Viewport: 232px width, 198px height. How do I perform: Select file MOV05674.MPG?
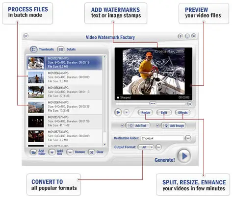tap(64, 107)
